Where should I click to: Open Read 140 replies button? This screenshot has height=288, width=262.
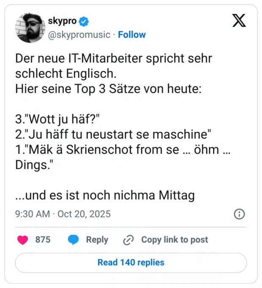tap(131, 263)
